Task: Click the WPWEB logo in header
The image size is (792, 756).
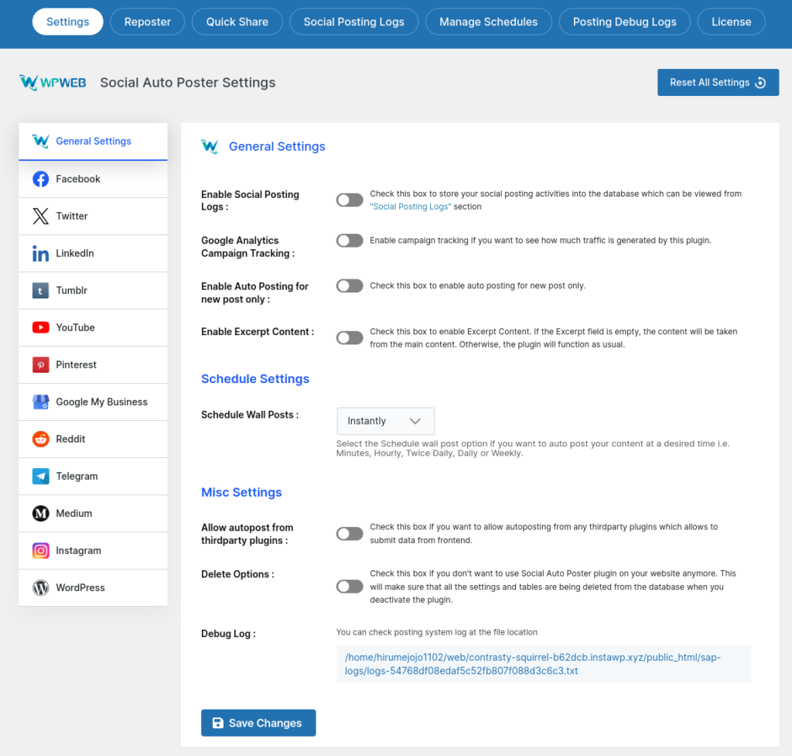Action: point(53,82)
